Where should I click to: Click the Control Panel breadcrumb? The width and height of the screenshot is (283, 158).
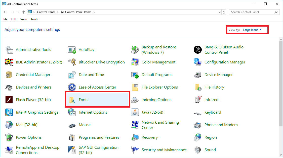click(46, 12)
